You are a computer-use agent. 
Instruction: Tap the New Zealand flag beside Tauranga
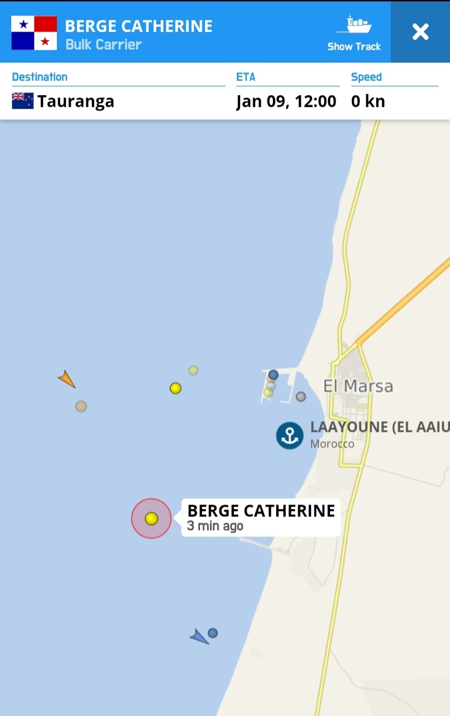tap(23, 101)
